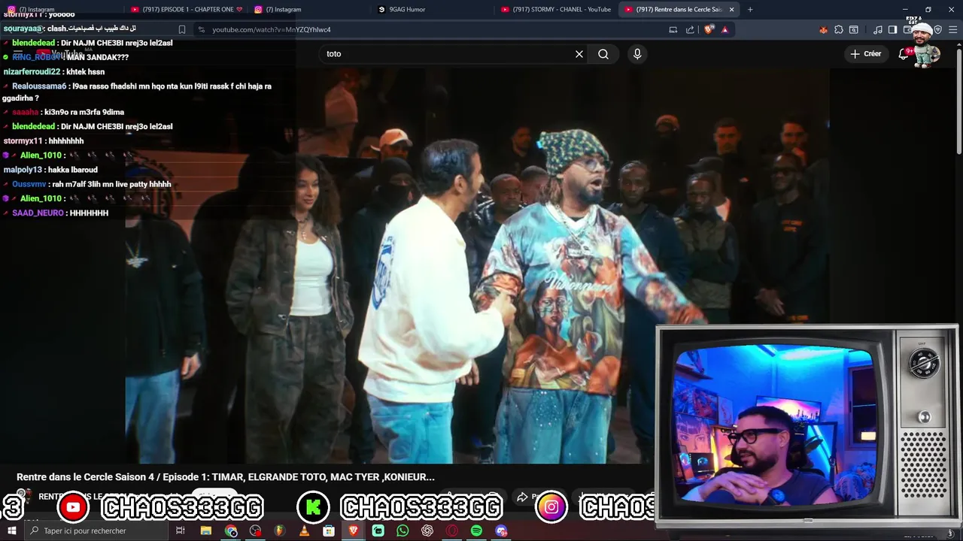Image resolution: width=963 pixels, height=541 pixels.
Task: Close the Rentre dans le Cercle tab
Action: pos(731,10)
